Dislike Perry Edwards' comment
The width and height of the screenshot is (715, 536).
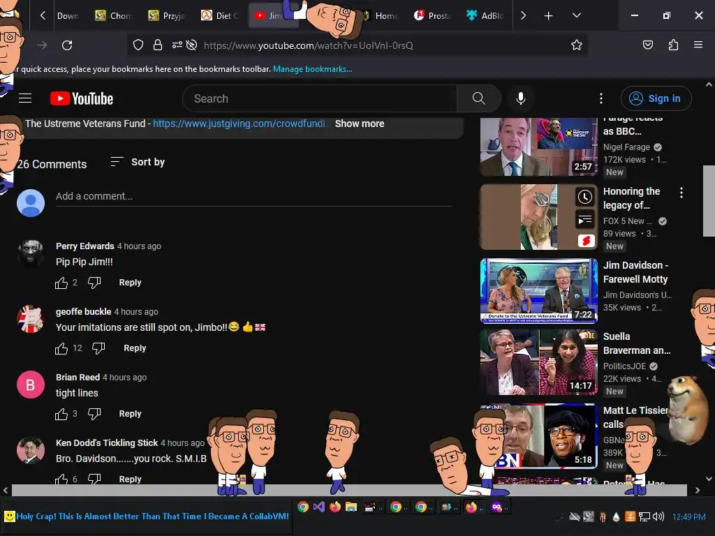(x=94, y=283)
